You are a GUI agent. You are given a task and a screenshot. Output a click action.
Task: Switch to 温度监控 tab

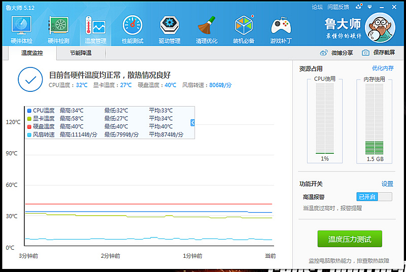[x=32, y=53]
